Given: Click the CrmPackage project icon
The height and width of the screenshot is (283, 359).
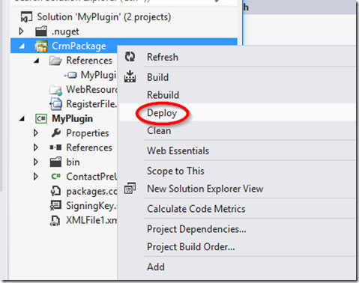Looking at the screenshot, I should click(41, 46).
